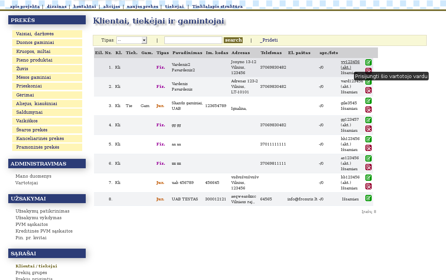Edit the zz zz client record
This screenshot has height=280, width=446.
tap(369, 158)
